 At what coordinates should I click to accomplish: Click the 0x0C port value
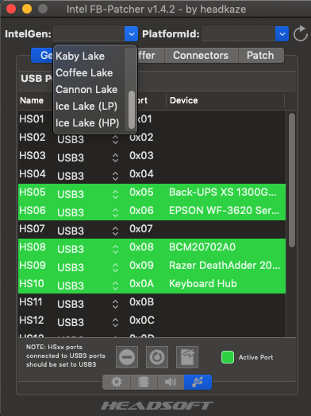(142, 321)
